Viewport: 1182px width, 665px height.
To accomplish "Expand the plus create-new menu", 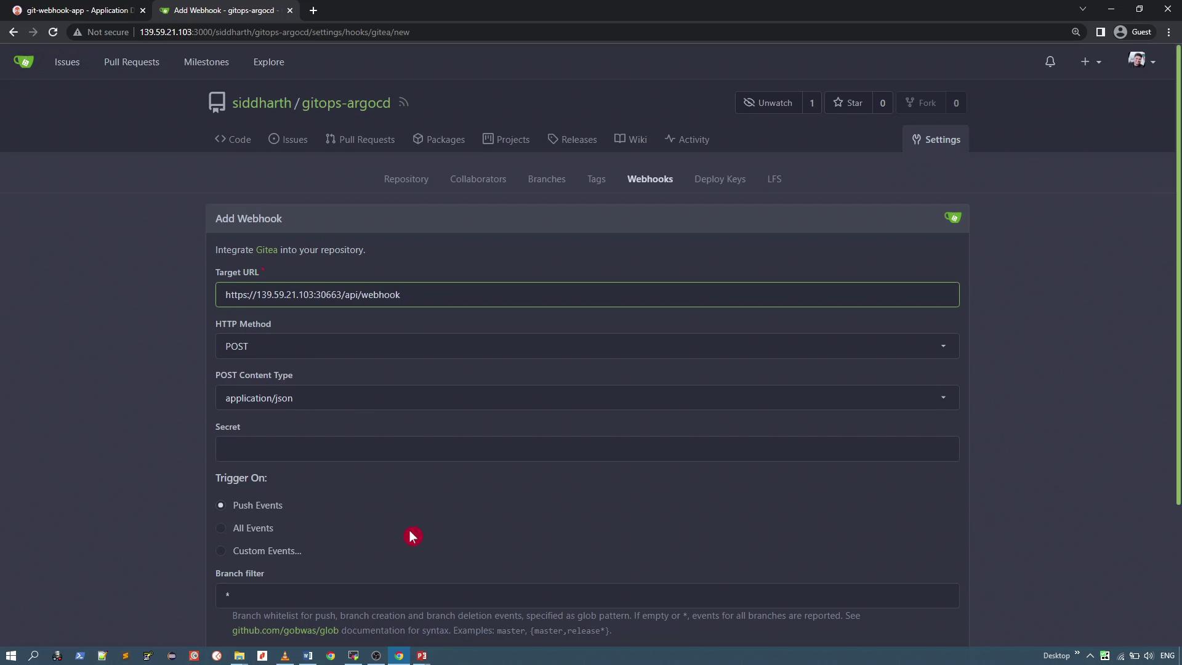I will pos(1090,62).
